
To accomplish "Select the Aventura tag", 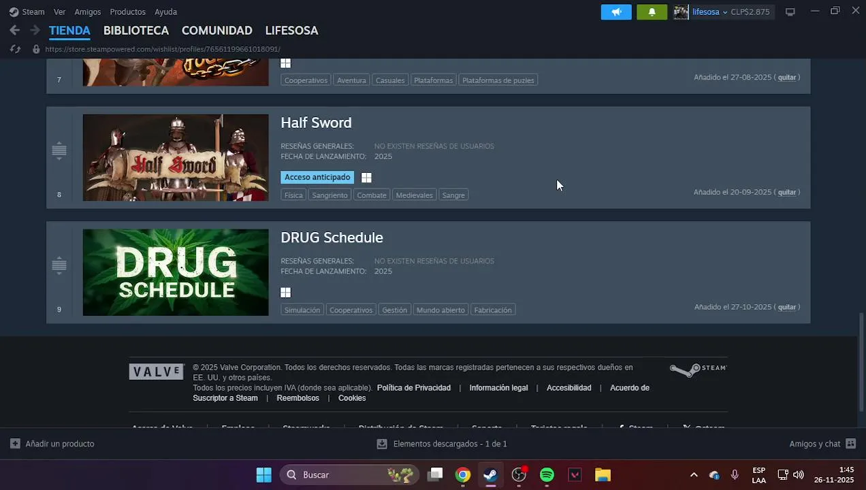I will point(351,80).
